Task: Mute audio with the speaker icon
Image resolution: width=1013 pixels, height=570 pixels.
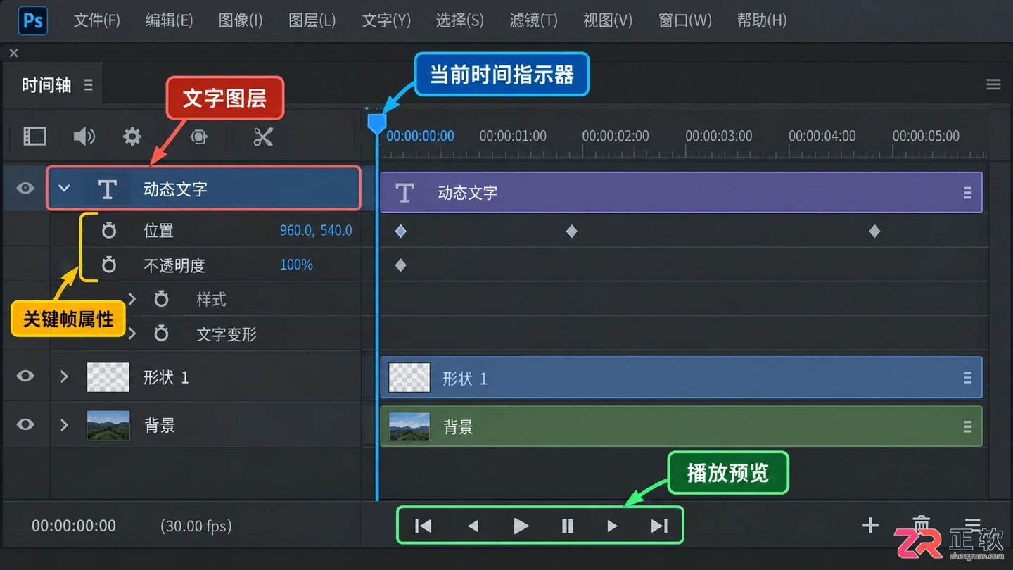Action: tap(84, 137)
